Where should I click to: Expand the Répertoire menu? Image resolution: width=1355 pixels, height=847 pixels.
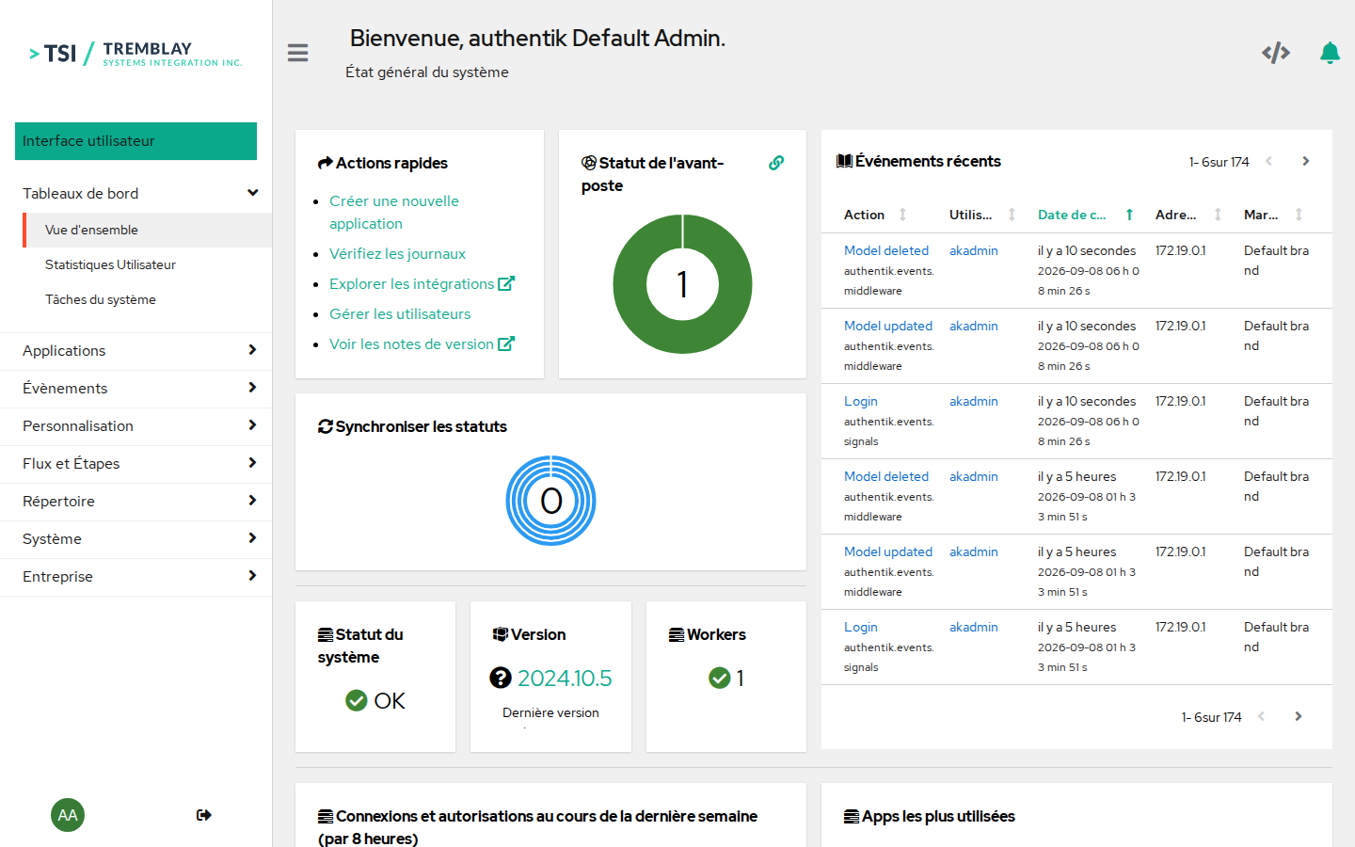pos(136,501)
